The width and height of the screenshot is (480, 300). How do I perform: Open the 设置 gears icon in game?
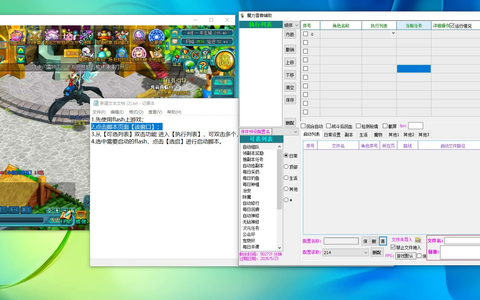pos(206,54)
